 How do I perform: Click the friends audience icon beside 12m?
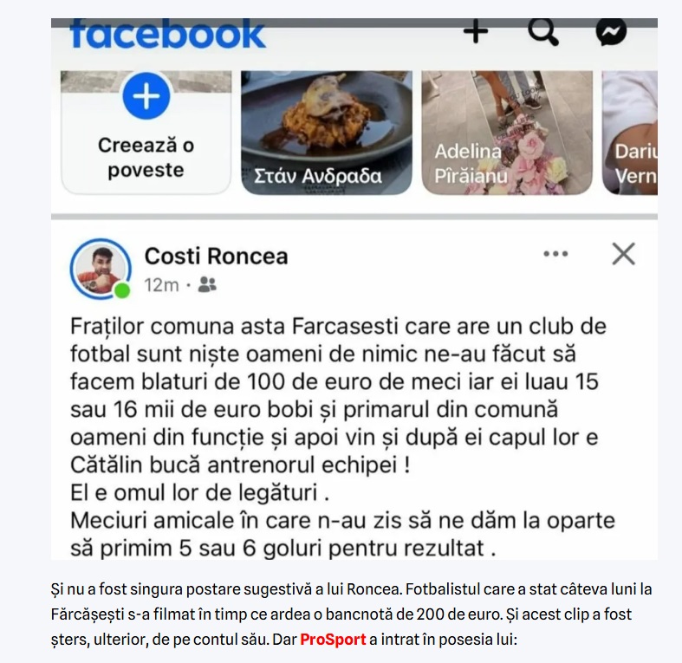coord(207,284)
